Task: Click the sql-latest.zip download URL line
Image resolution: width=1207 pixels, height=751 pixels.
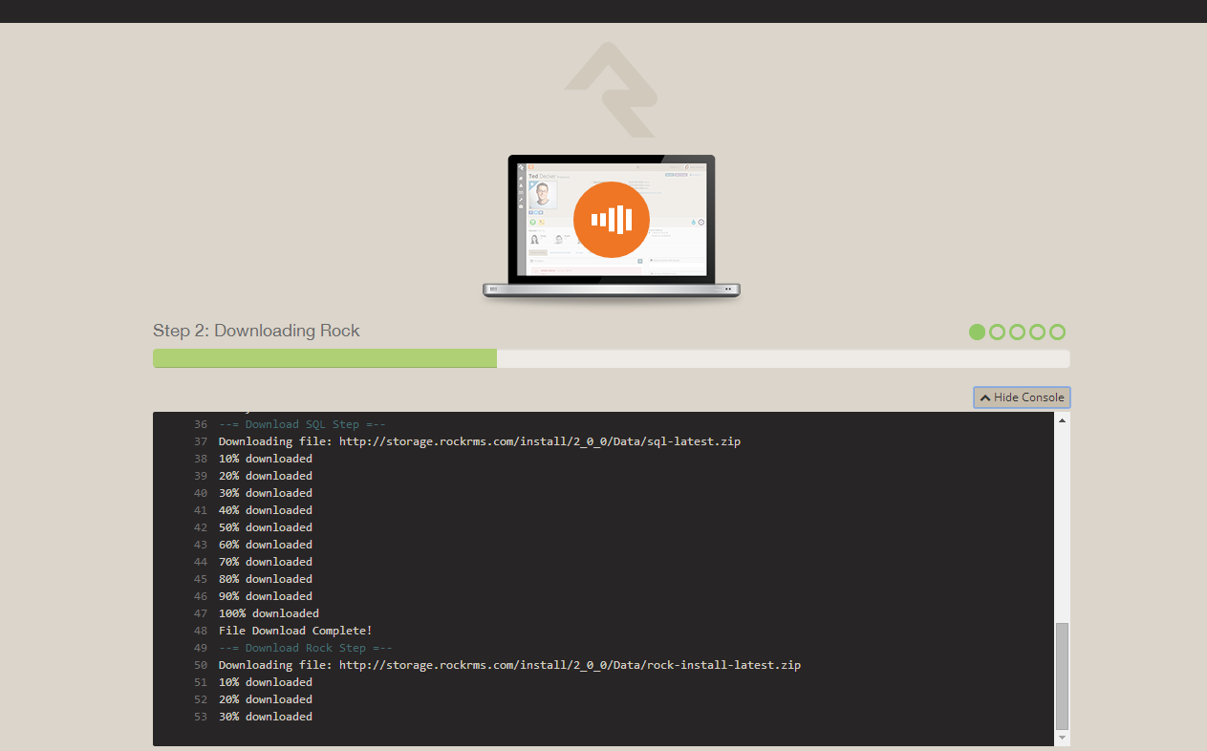Action: click(x=479, y=441)
